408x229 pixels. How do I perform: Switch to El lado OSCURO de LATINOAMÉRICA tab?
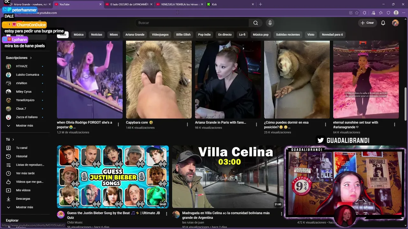click(128, 4)
